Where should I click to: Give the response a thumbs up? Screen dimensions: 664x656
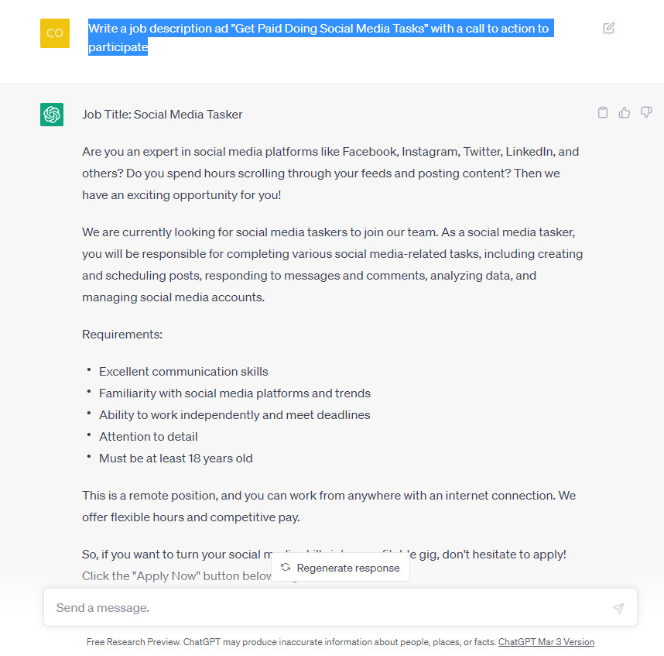pos(625,112)
